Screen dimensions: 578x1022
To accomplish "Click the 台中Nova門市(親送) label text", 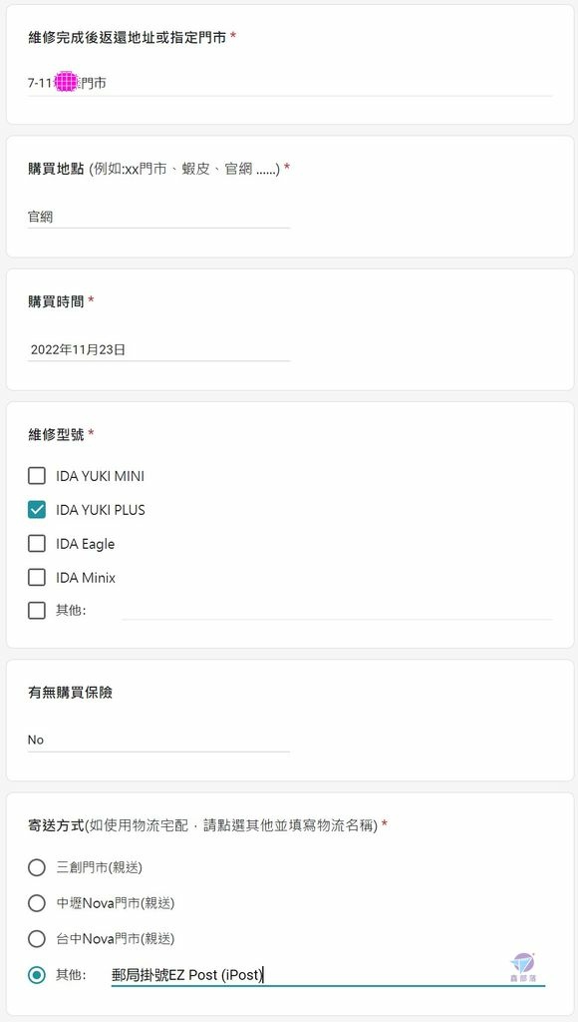I will tap(116, 939).
